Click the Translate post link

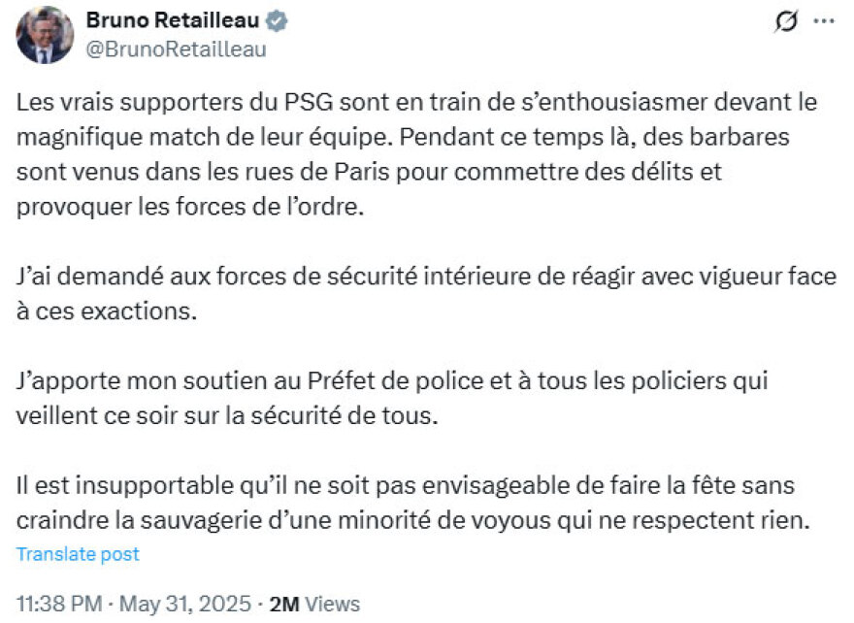[78, 554]
